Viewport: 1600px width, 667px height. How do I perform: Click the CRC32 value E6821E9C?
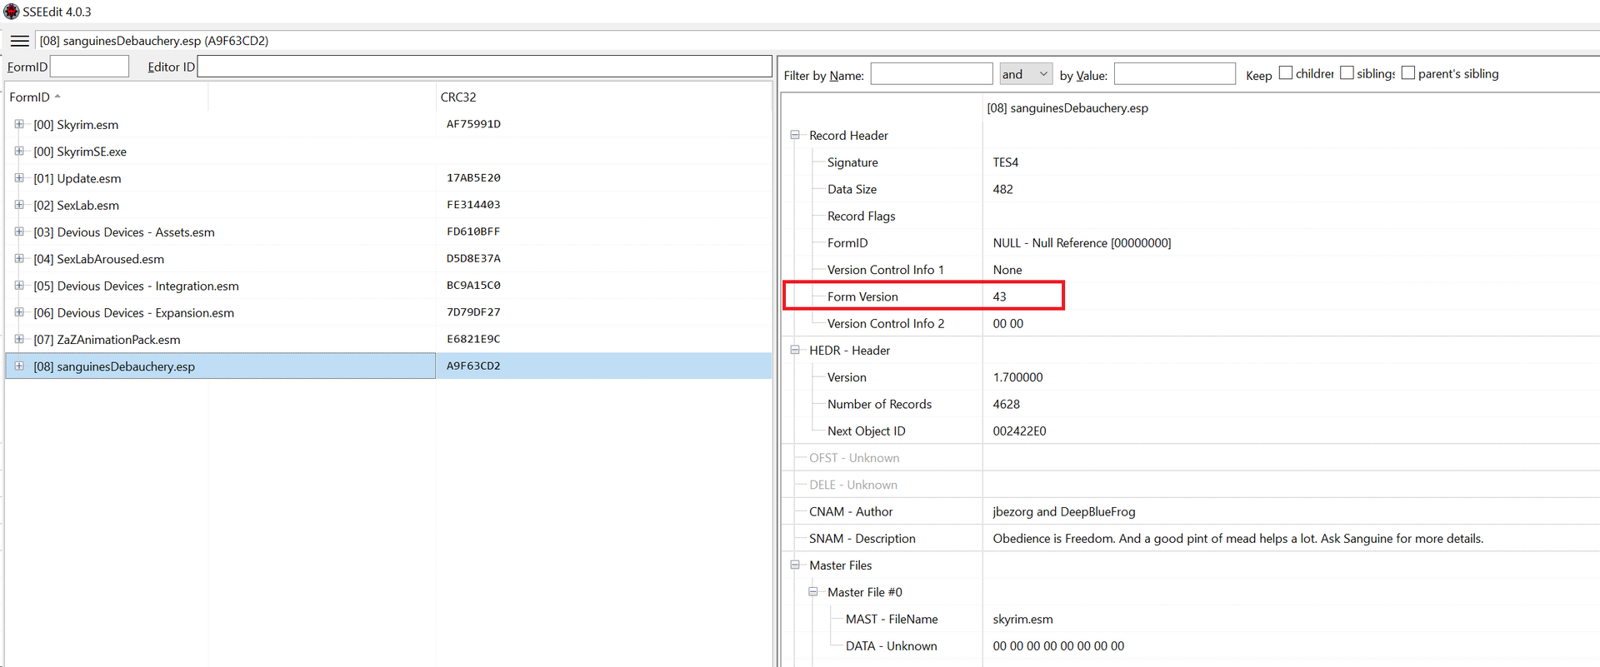tap(473, 339)
